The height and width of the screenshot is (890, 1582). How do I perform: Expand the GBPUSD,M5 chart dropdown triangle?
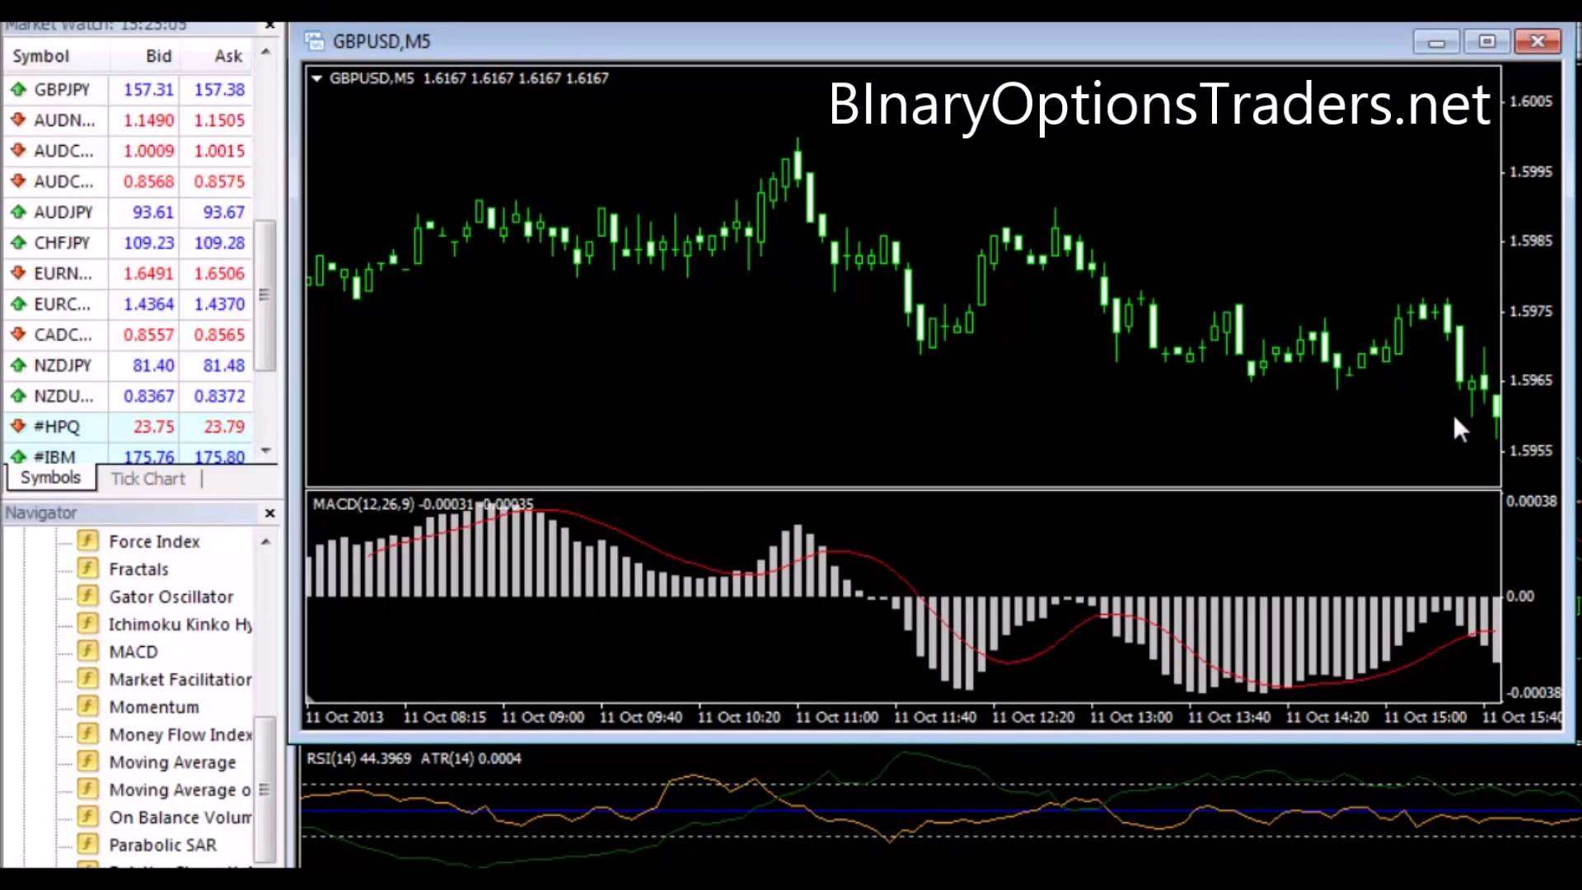317,78
